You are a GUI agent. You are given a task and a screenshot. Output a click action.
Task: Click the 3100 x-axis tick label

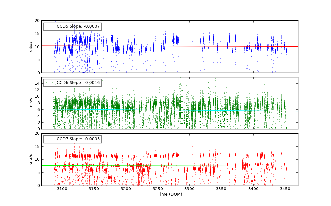pos(62,189)
